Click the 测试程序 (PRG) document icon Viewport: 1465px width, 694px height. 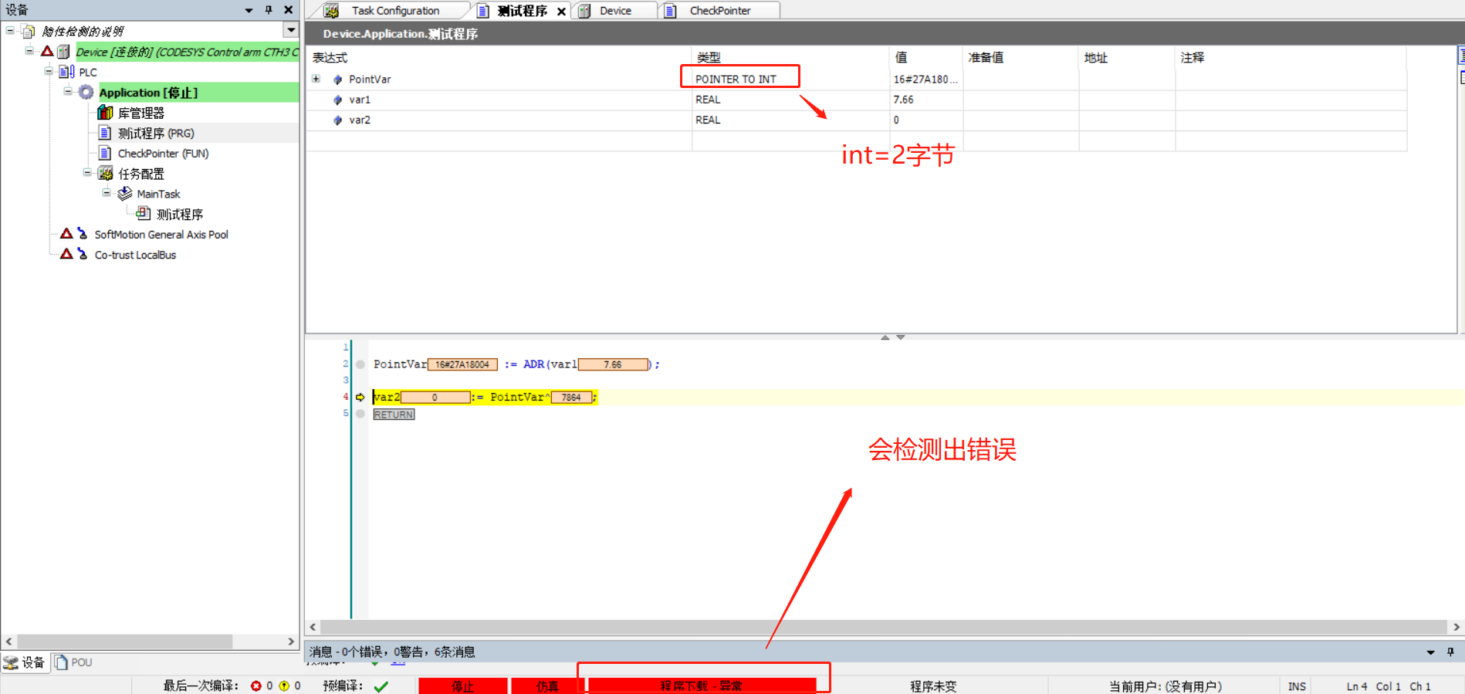click(x=105, y=133)
